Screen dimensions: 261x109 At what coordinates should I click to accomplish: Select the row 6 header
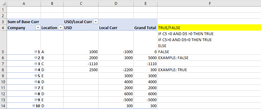pos(3,58)
